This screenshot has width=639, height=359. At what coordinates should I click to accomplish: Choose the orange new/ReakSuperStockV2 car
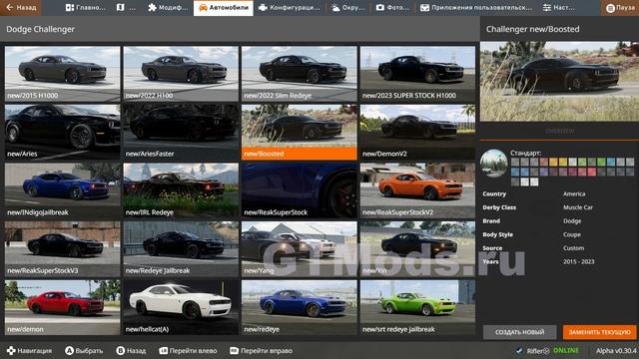pos(417,190)
